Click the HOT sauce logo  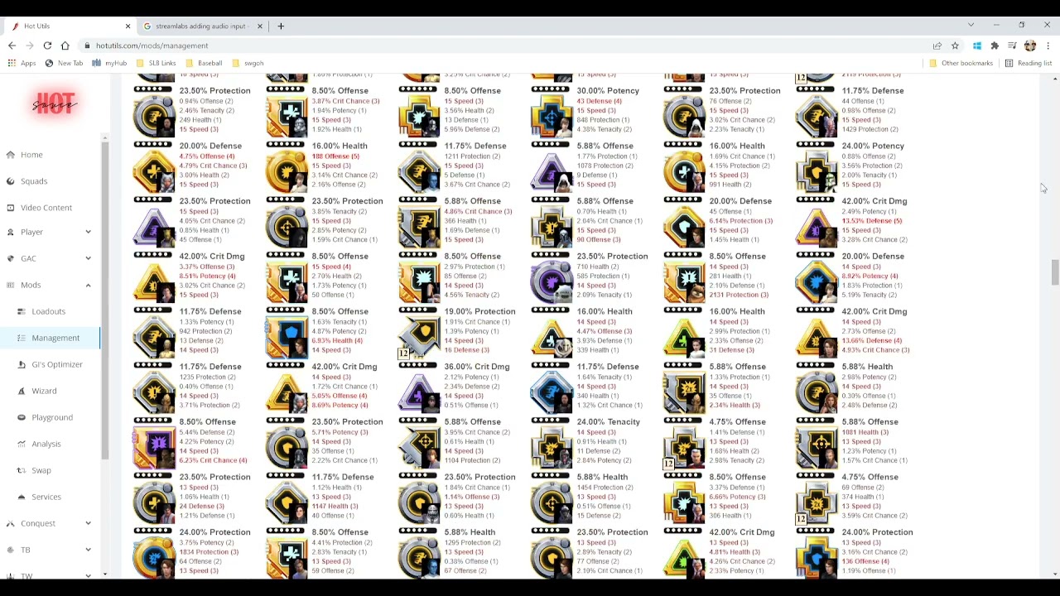54,103
